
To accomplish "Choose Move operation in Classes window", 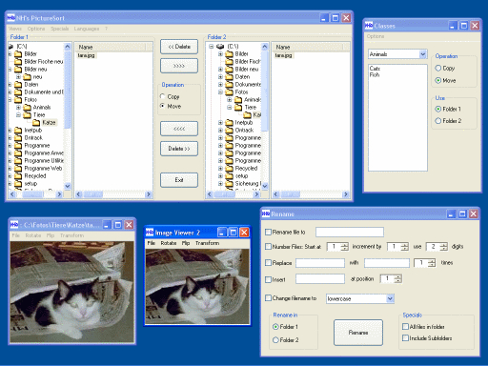I will [x=438, y=80].
